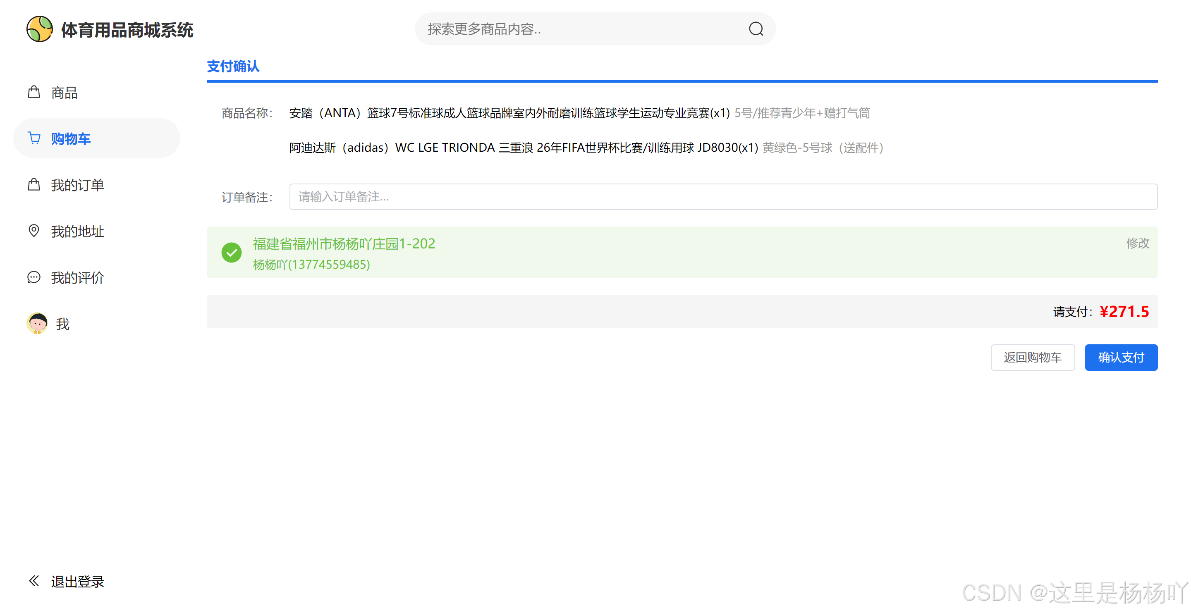The image size is (1191, 613).
Task: Open 我的评价 in the sidebar
Action: click(x=97, y=277)
